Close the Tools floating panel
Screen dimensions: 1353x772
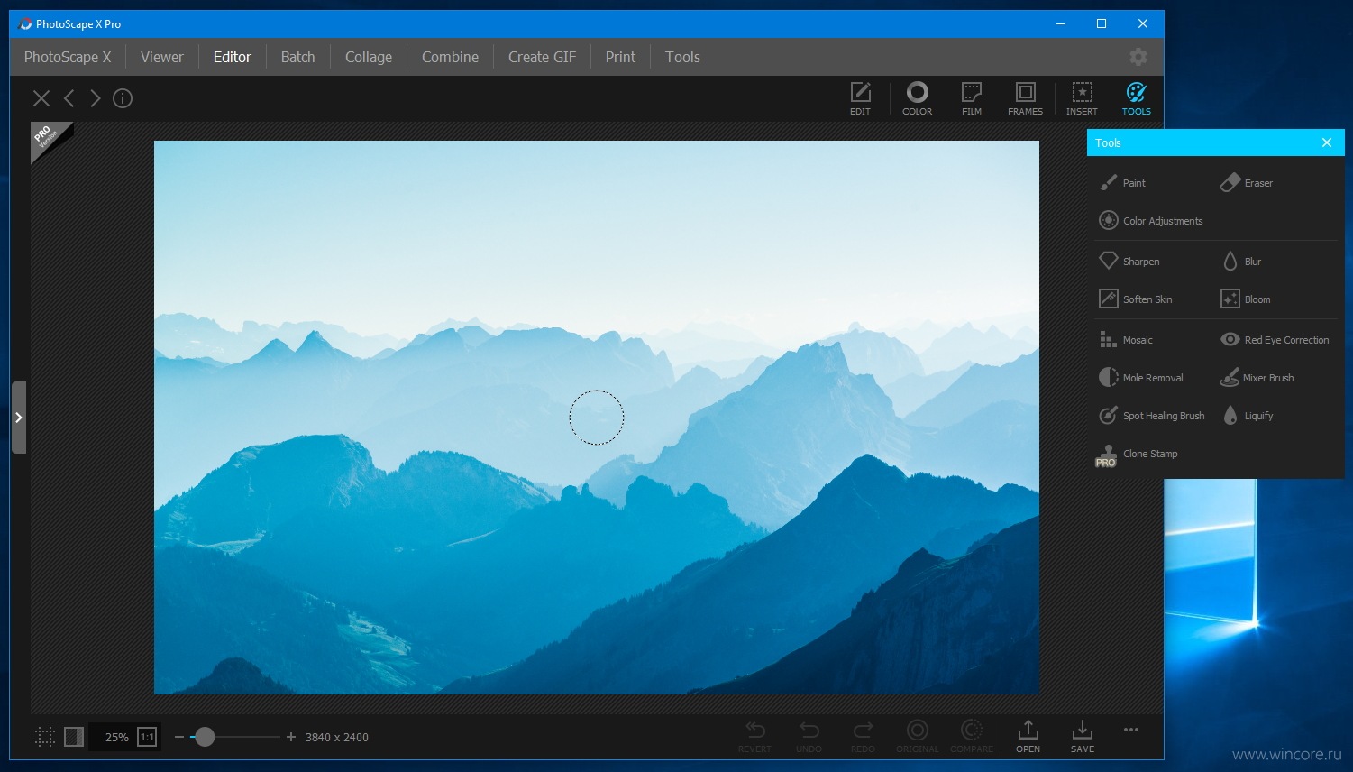[x=1327, y=142]
